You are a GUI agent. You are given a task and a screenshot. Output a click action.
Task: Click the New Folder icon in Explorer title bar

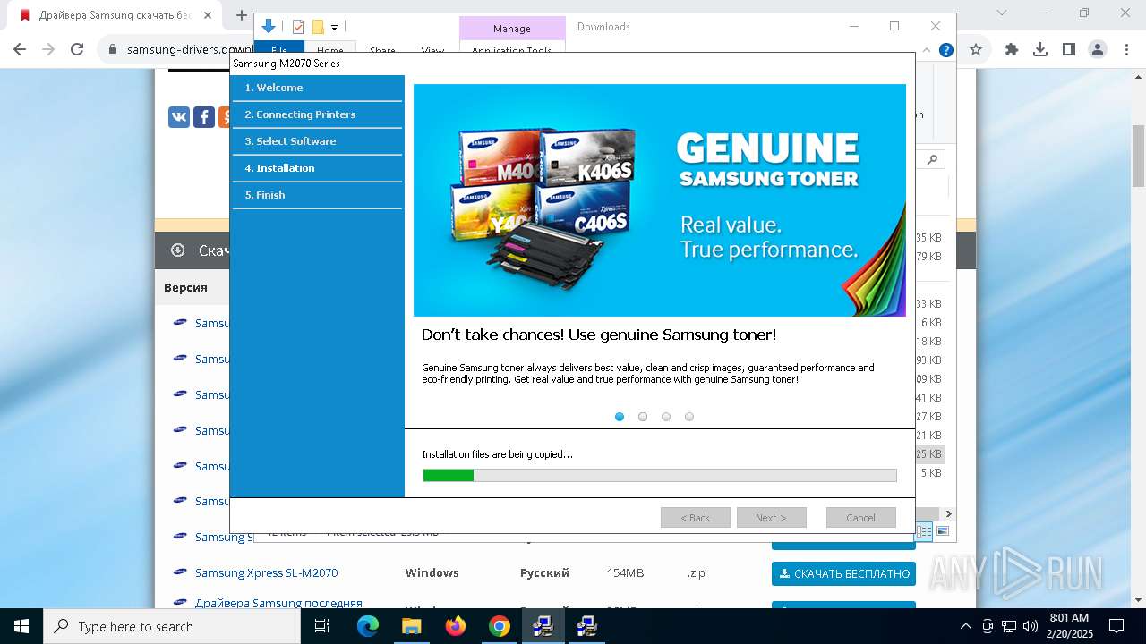(318, 27)
